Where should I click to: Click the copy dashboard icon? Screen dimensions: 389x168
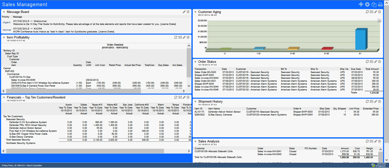click(374, 4)
